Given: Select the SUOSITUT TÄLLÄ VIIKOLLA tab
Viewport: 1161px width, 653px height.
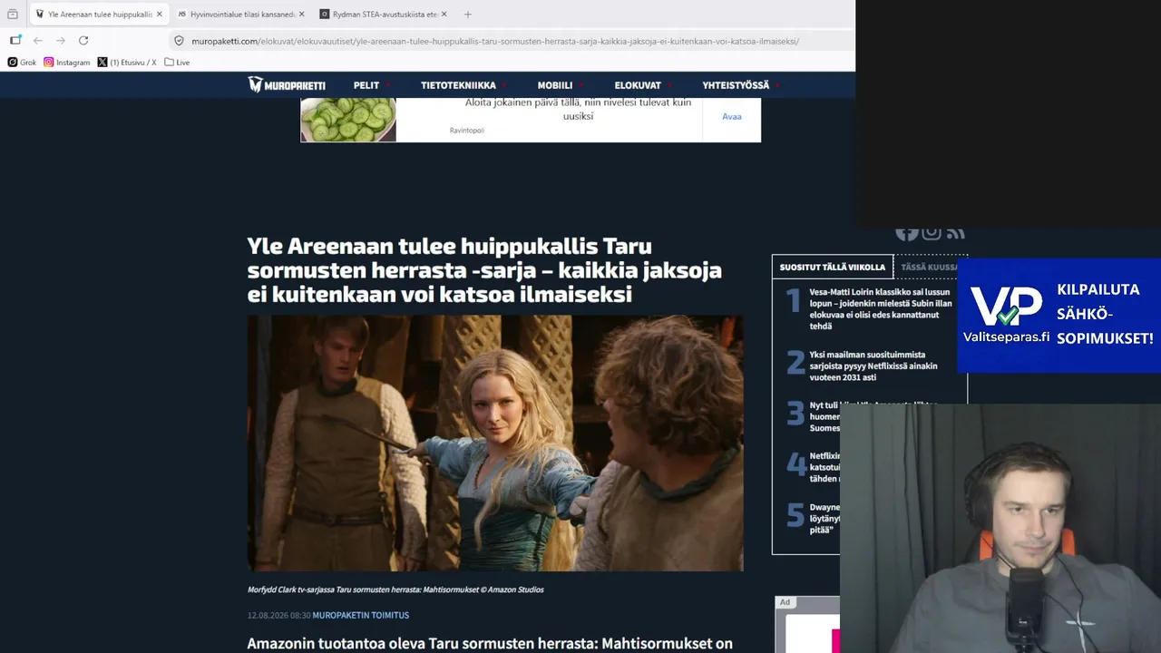Looking at the screenshot, I should click(x=833, y=268).
